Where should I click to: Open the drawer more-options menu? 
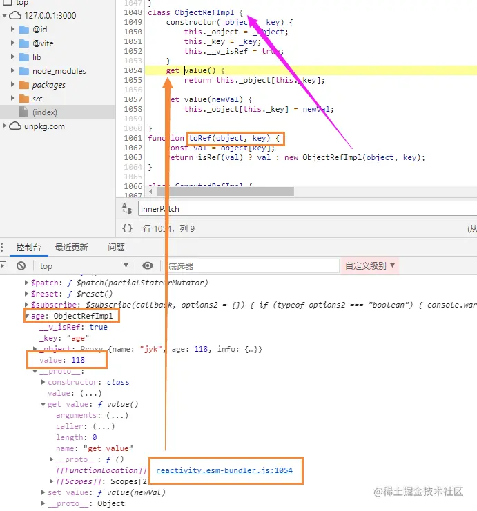coord(2,247)
